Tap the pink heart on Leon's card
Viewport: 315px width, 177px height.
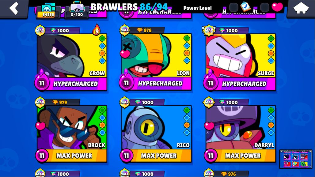click(x=125, y=54)
